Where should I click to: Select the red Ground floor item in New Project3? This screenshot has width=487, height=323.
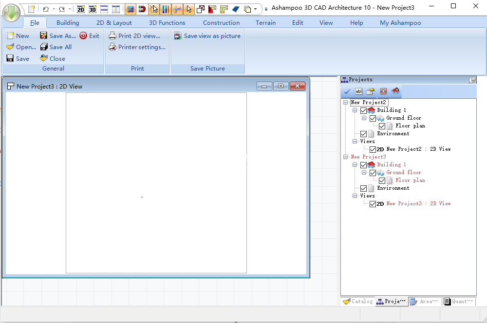[404, 172]
